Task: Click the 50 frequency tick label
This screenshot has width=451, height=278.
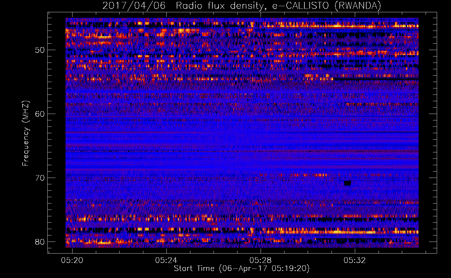Action: coord(40,50)
